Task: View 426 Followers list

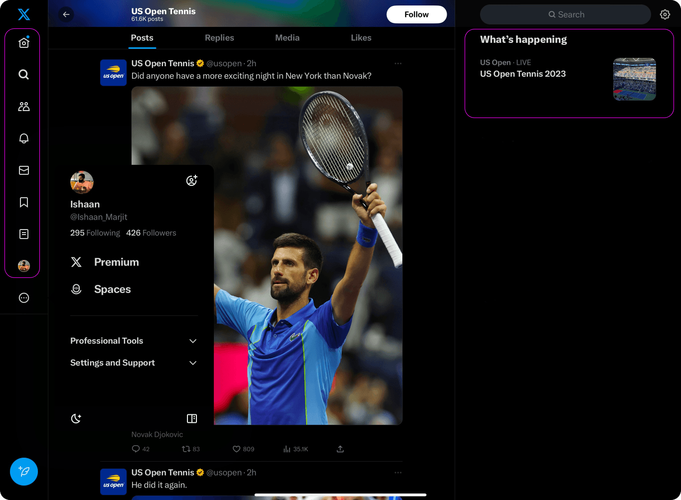Action: pyautogui.click(x=151, y=233)
